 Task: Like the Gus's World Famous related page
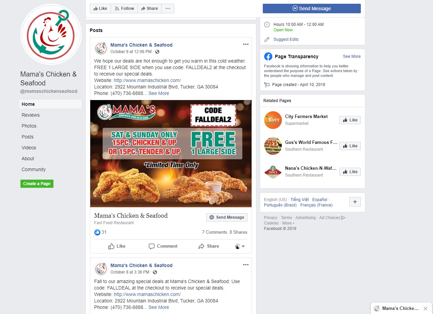[x=350, y=146]
